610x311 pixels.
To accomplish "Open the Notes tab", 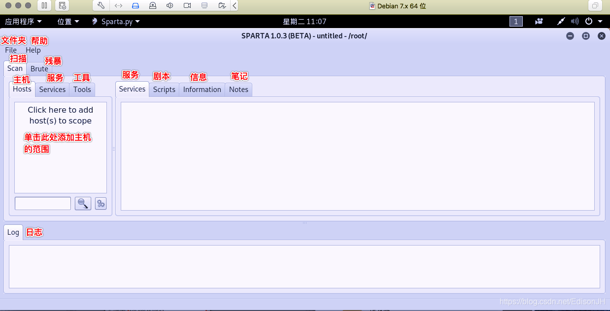I will pos(238,90).
